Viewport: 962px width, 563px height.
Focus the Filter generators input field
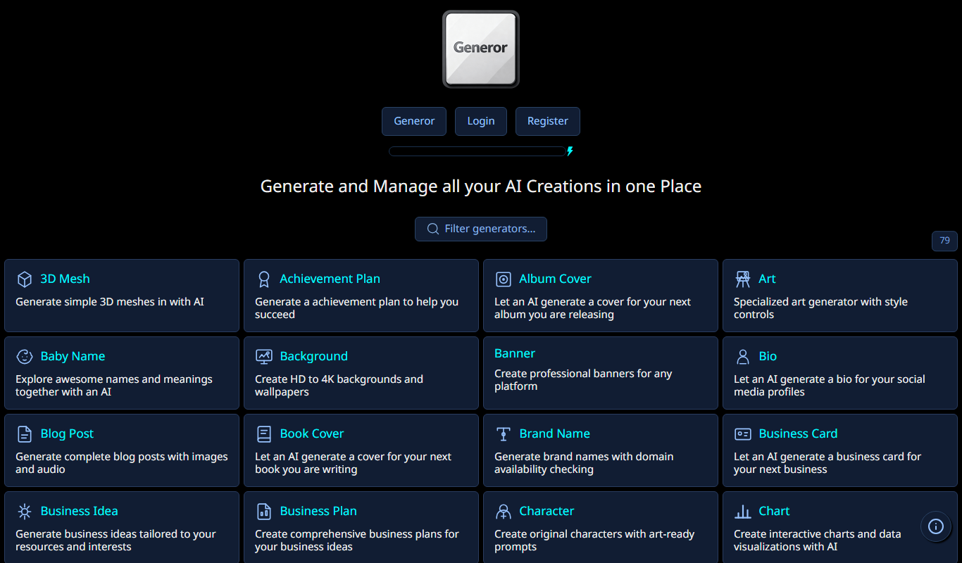481,229
